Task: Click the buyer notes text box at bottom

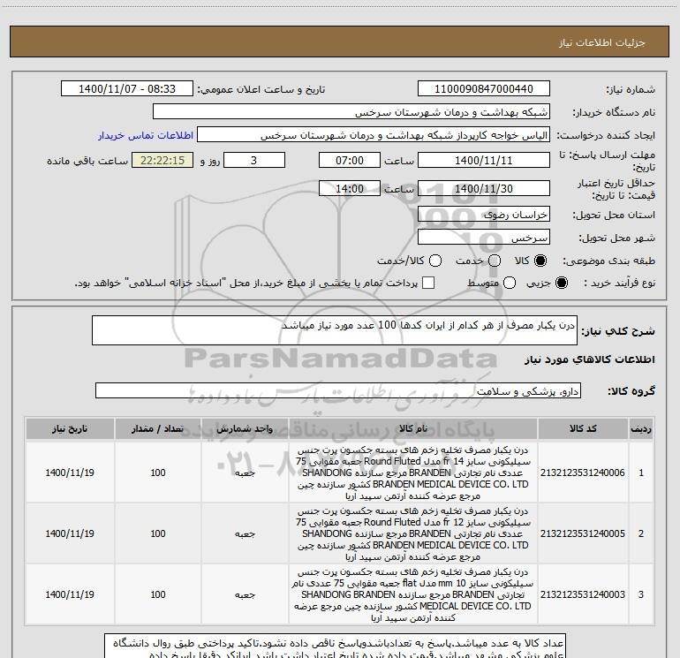Action: pyautogui.click(x=335, y=646)
